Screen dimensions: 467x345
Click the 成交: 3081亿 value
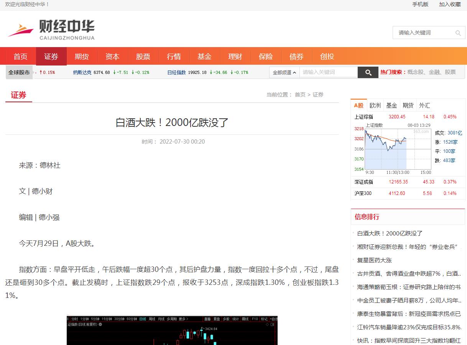click(449, 133)
